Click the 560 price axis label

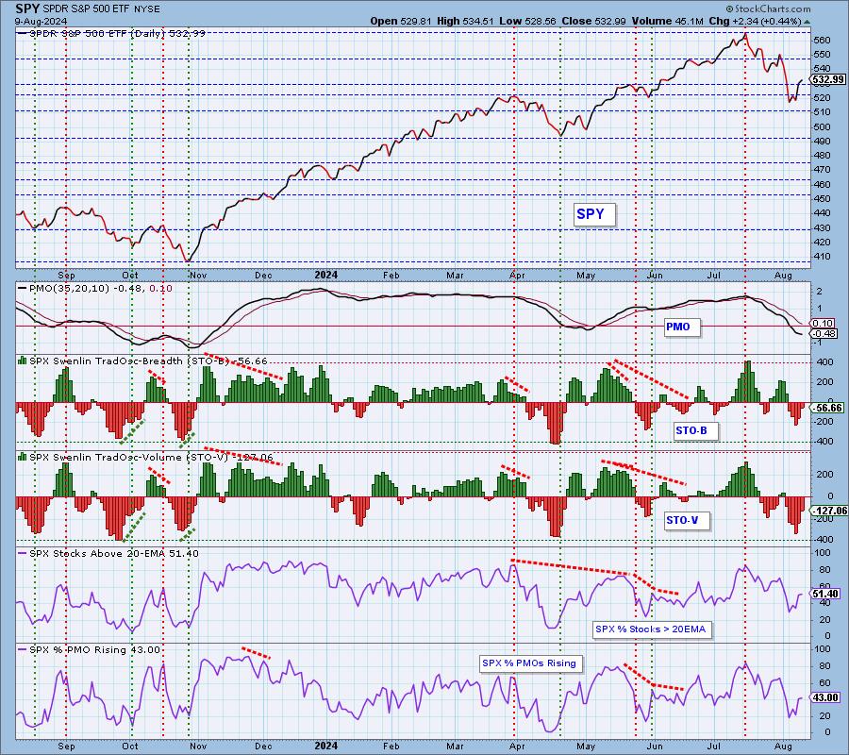point(823,40)
